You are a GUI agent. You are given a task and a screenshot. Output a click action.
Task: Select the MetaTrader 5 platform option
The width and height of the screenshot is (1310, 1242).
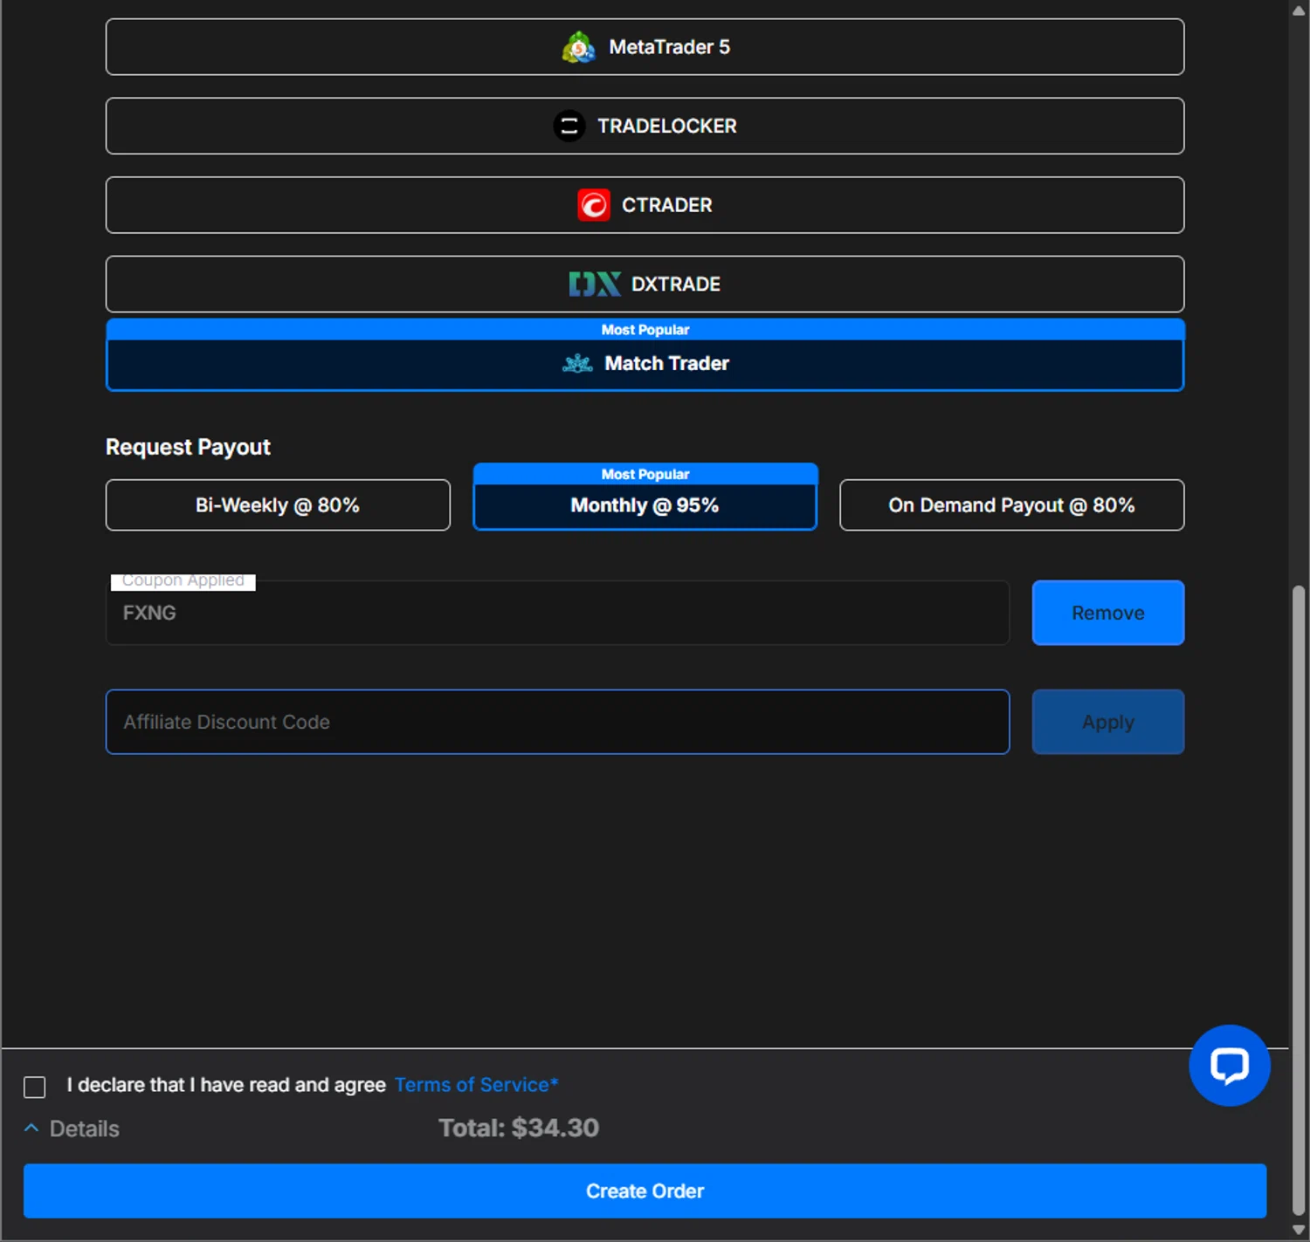pos(645,47)
